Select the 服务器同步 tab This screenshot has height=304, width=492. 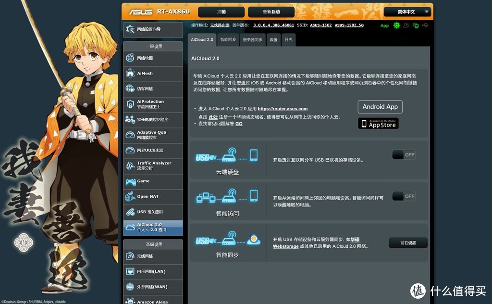pos(252,40)
